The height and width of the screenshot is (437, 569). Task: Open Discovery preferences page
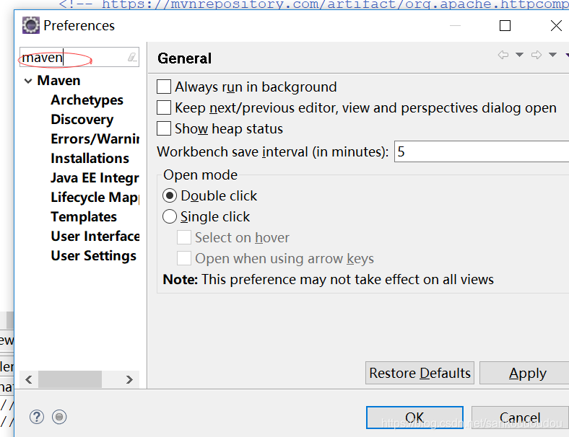(82, 120)
